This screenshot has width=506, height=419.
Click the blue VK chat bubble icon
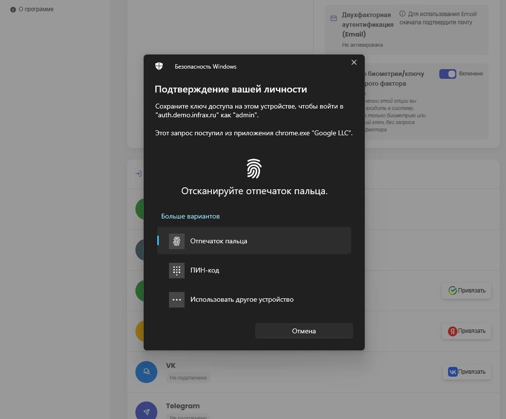146,372
